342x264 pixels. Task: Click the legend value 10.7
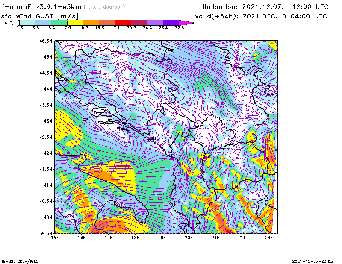coord(83,28)
